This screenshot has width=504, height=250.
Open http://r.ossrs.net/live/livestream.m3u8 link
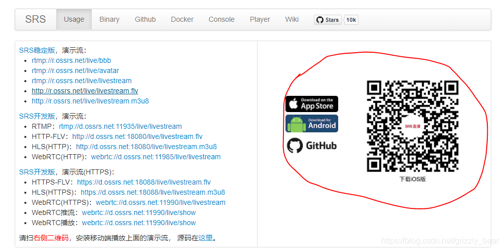[x=90, y=101]
